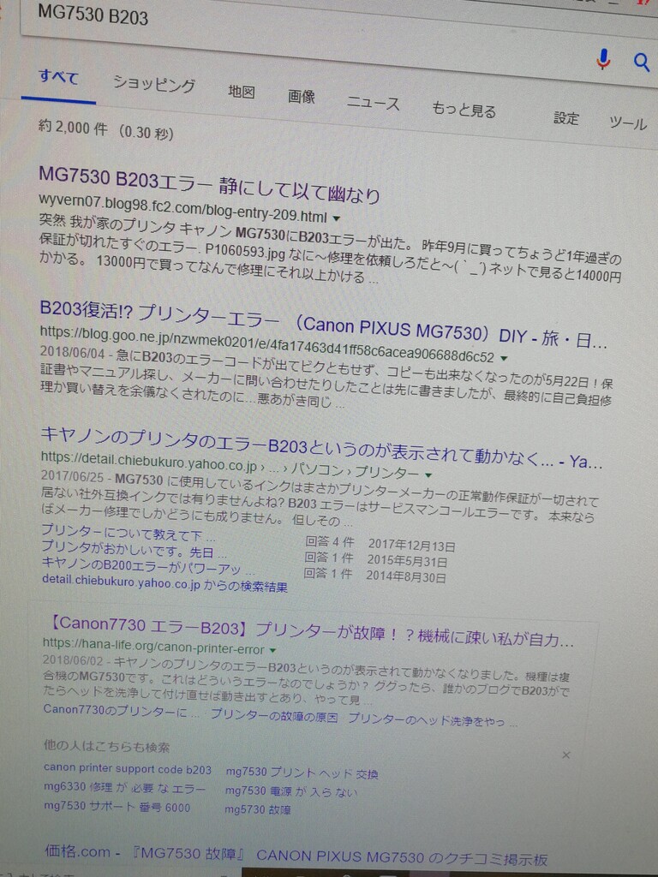Click snippet date 2017/06/25
The image size is (658, 877).
73,476
